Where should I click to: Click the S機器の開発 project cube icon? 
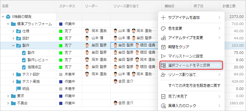tap(8, 17)
